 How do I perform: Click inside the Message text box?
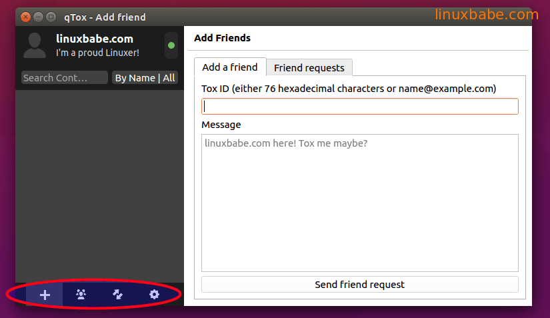(x=359, y=203)
